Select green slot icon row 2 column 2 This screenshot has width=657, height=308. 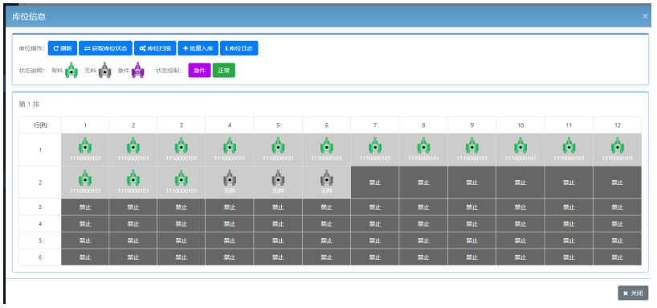[133, 179]
